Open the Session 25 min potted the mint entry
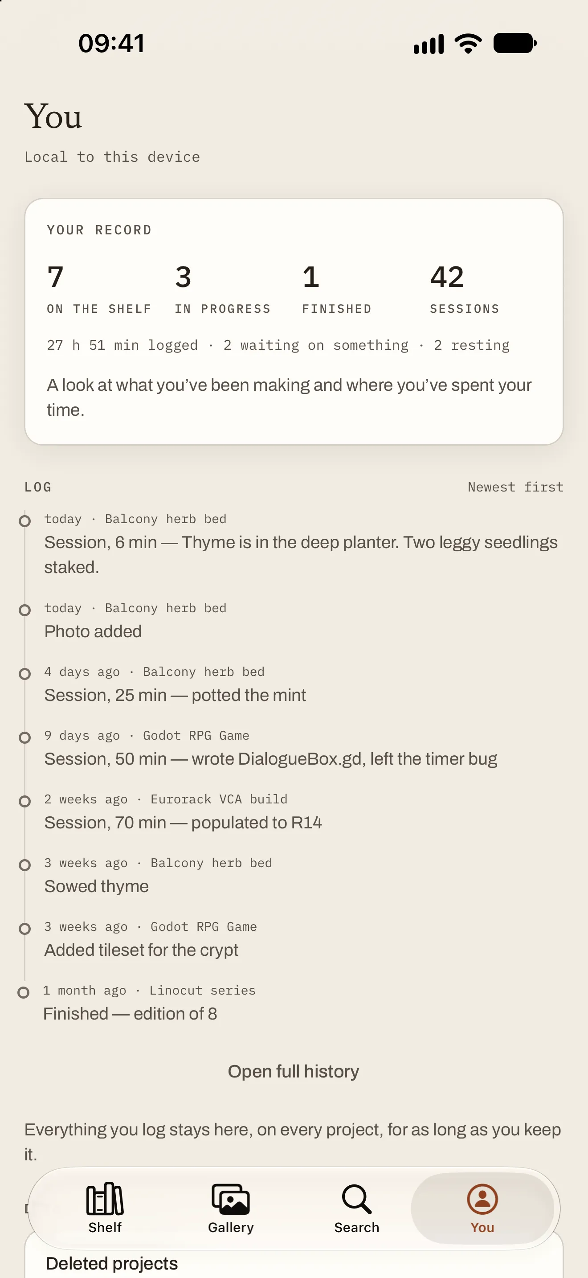Image resolution: width=588 pixels, height=1278 pixels. coord(294,684)
